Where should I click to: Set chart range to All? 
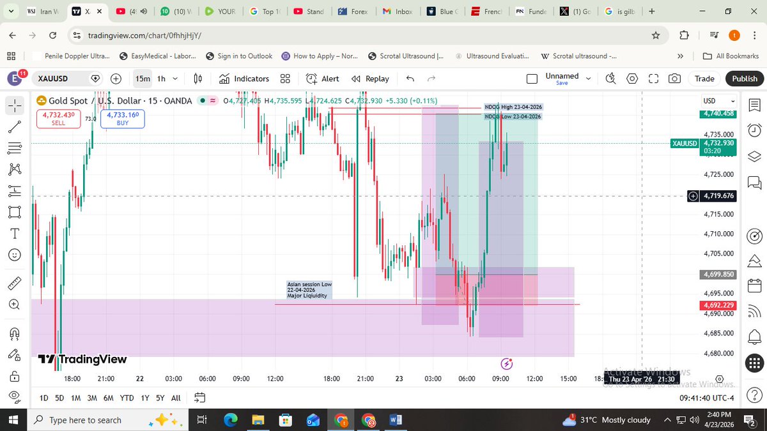176,398
